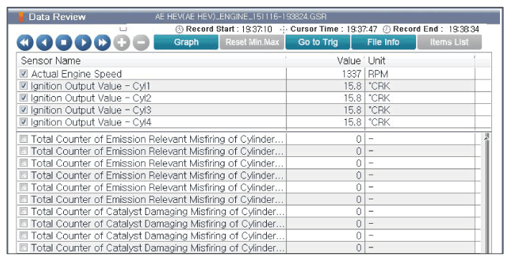Viewport: 510px width, 261px height.
Task: Click the Unit column header
Action: tap(420, 61)
